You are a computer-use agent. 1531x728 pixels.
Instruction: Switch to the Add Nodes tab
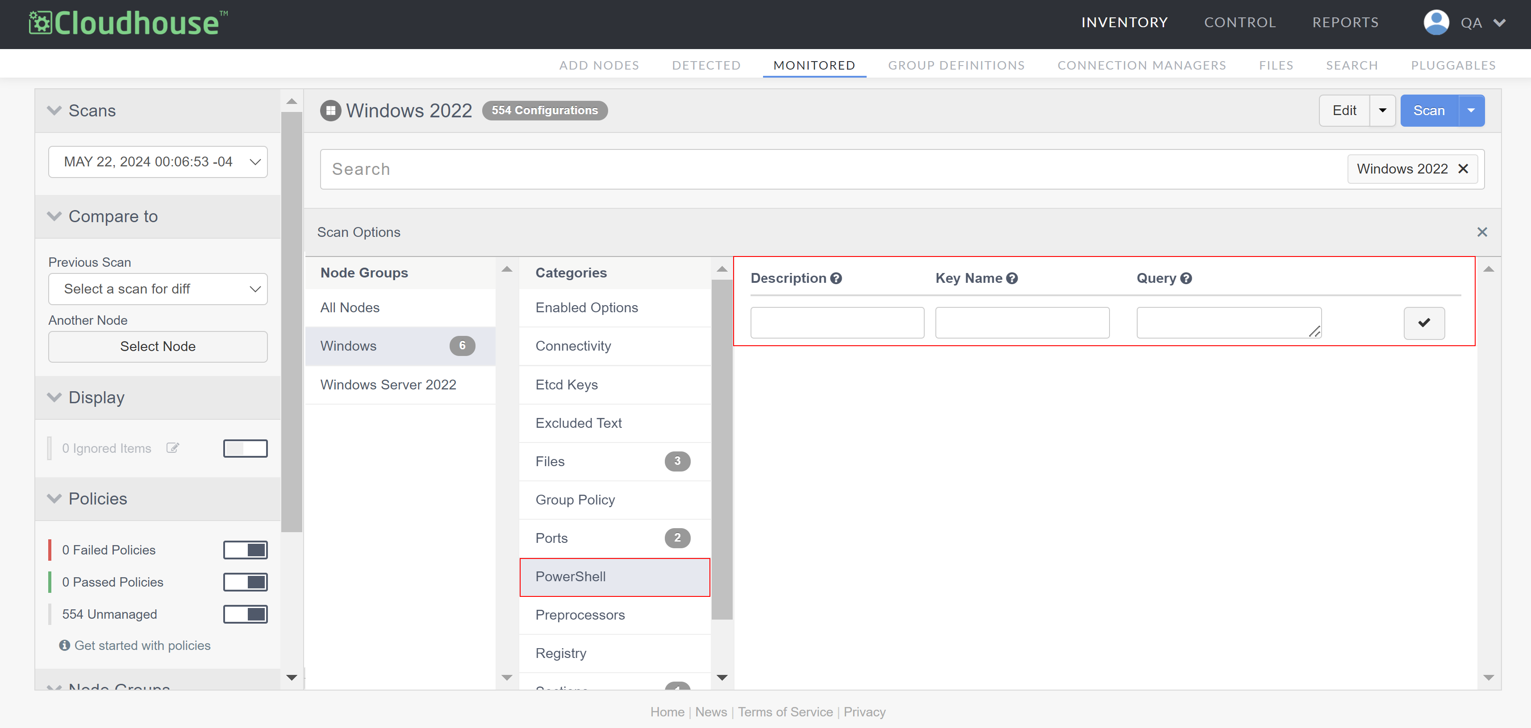(x=599, y=65)
